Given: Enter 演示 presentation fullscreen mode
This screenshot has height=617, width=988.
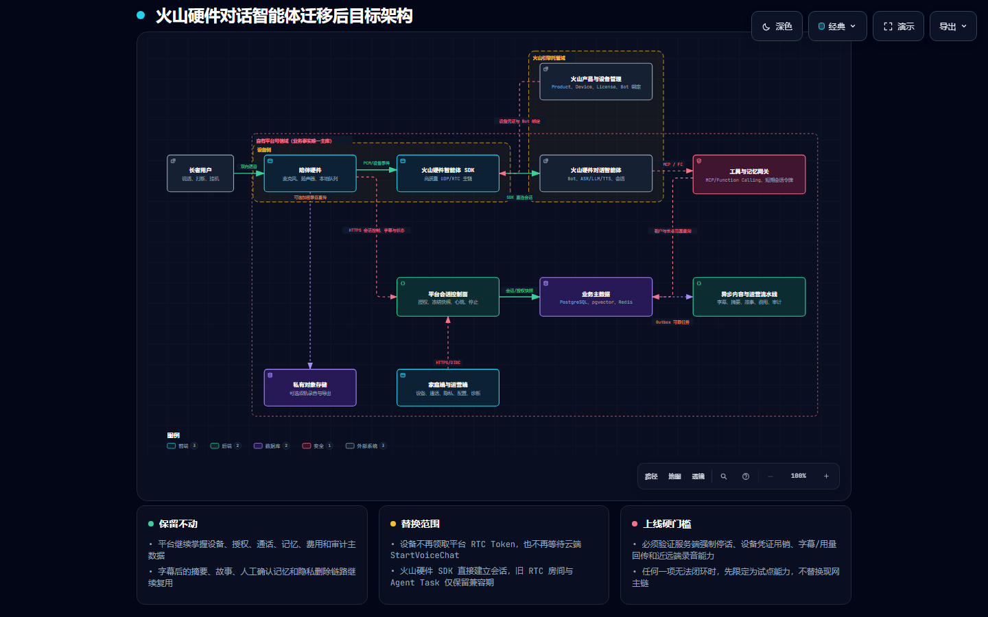Looking at the screenshot, I should (898, 26).
